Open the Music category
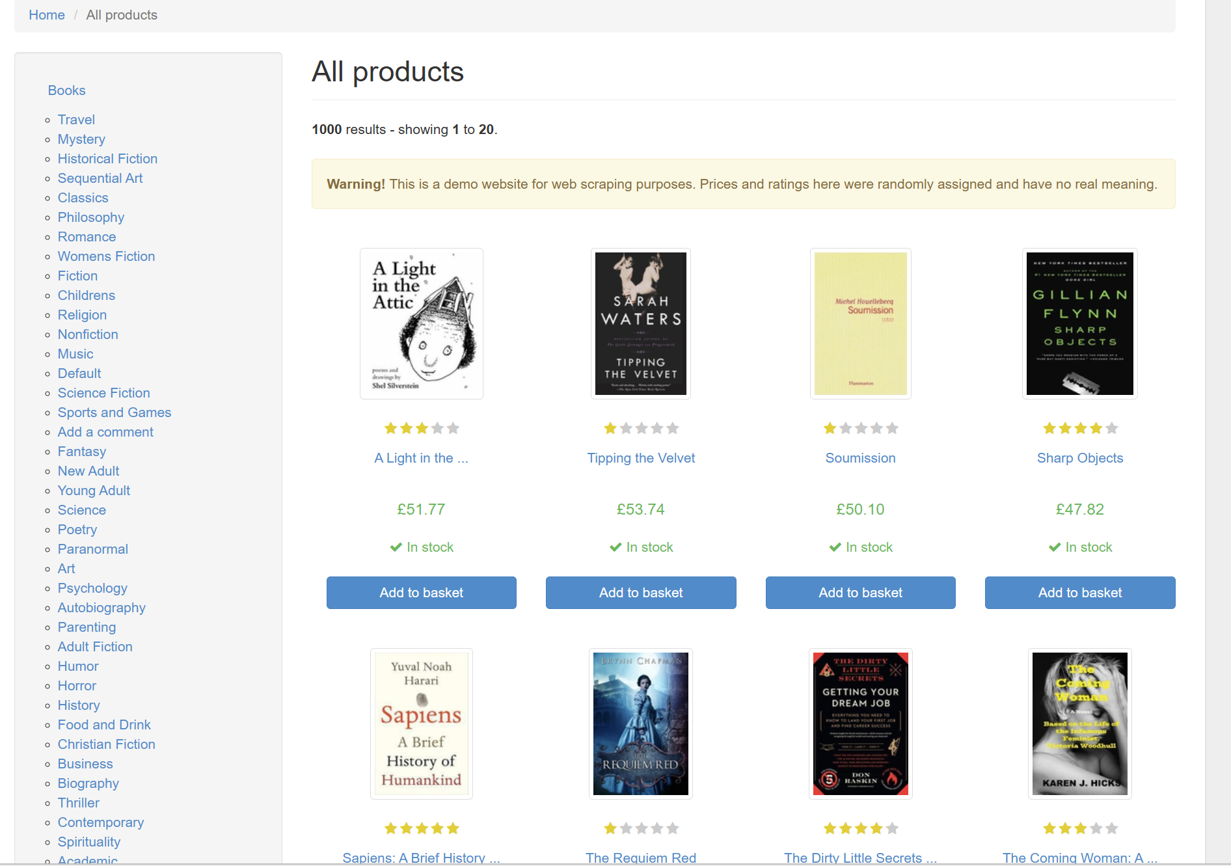 click(x=75, y=354)
